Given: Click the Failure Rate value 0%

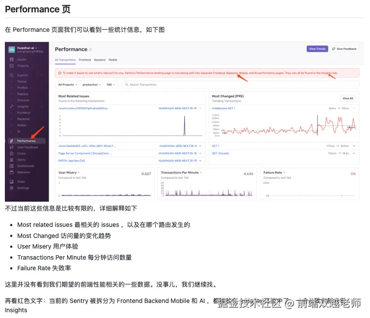Looking at the screenshot, I should 353,174.
